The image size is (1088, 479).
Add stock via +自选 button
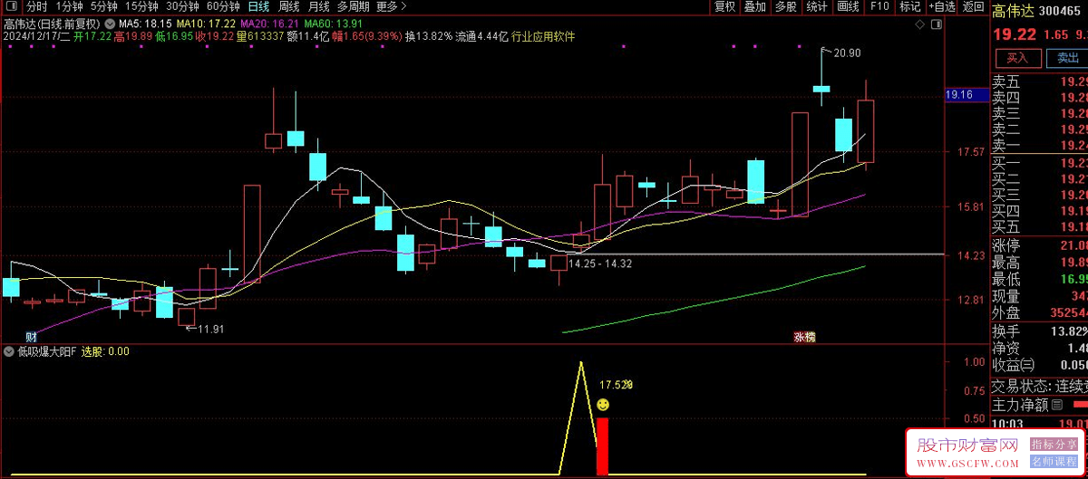point(940,6)
